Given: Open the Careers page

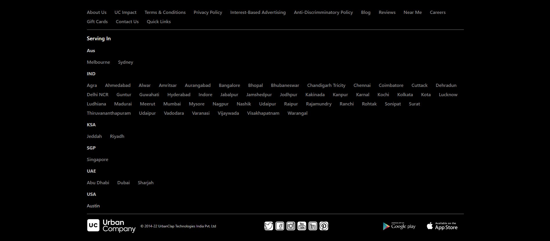Looking at the screenshot, I should point(438,12).
